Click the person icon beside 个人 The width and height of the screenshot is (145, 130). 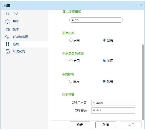point(7,14)
